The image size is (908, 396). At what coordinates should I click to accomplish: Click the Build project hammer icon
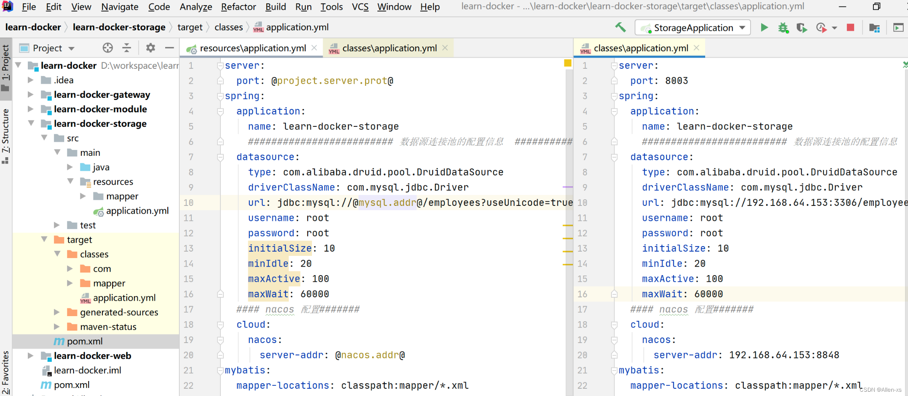pos(620,28)
